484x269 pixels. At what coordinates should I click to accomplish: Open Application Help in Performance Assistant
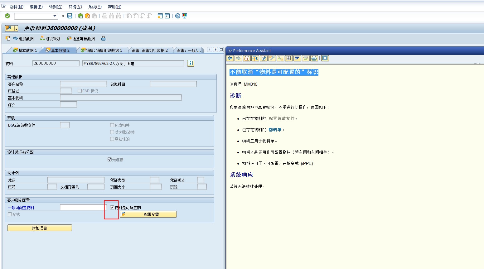[x=247, y=58]
